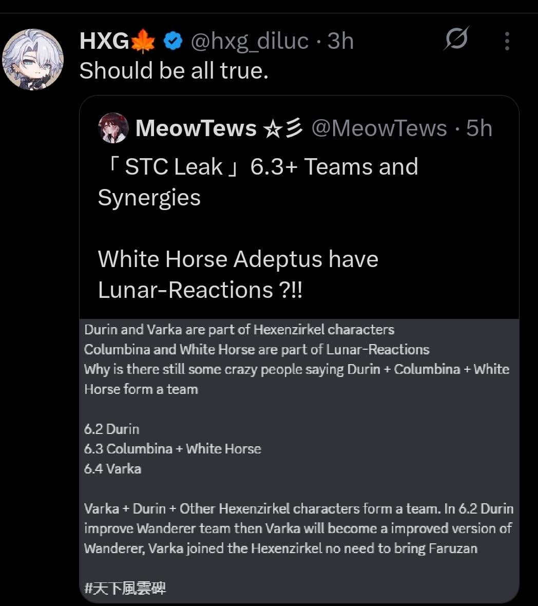
Task: Click the #天下風雲碑 hashtag in image
Action: click(x=125, y=588)
